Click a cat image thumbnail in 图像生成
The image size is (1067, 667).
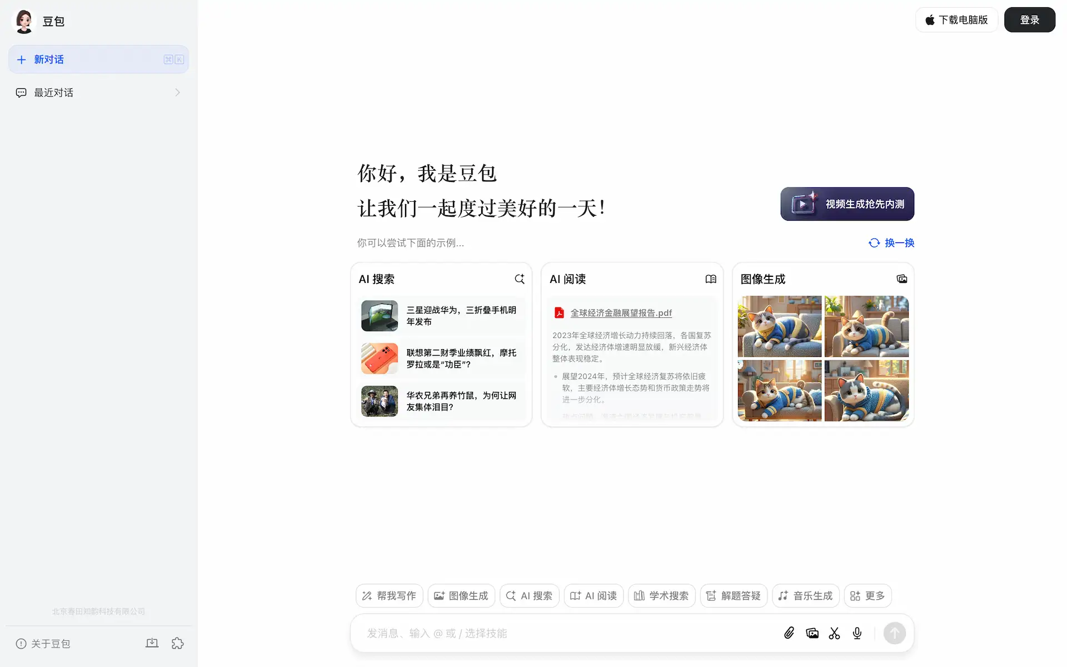(779, 327)
